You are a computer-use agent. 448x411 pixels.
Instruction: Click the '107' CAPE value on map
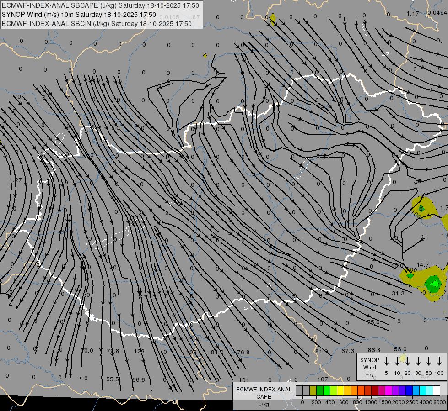pos(323,379)
